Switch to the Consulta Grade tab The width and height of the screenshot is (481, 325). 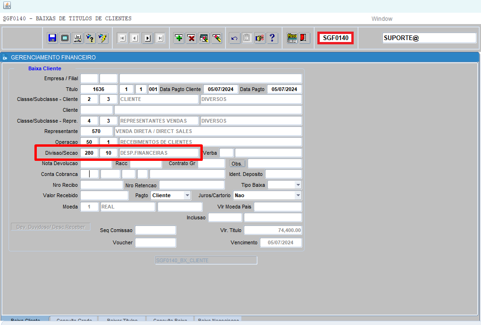click(74, 321)
